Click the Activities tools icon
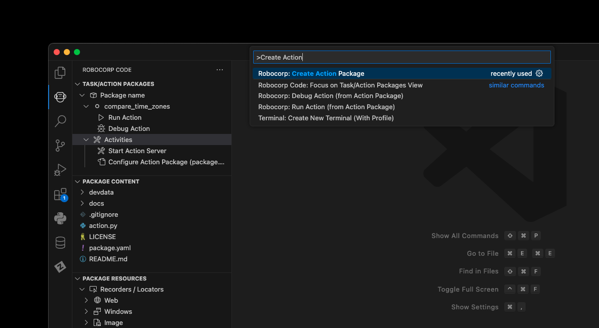This screenshot has width=599, height=328. coord(97,139)
